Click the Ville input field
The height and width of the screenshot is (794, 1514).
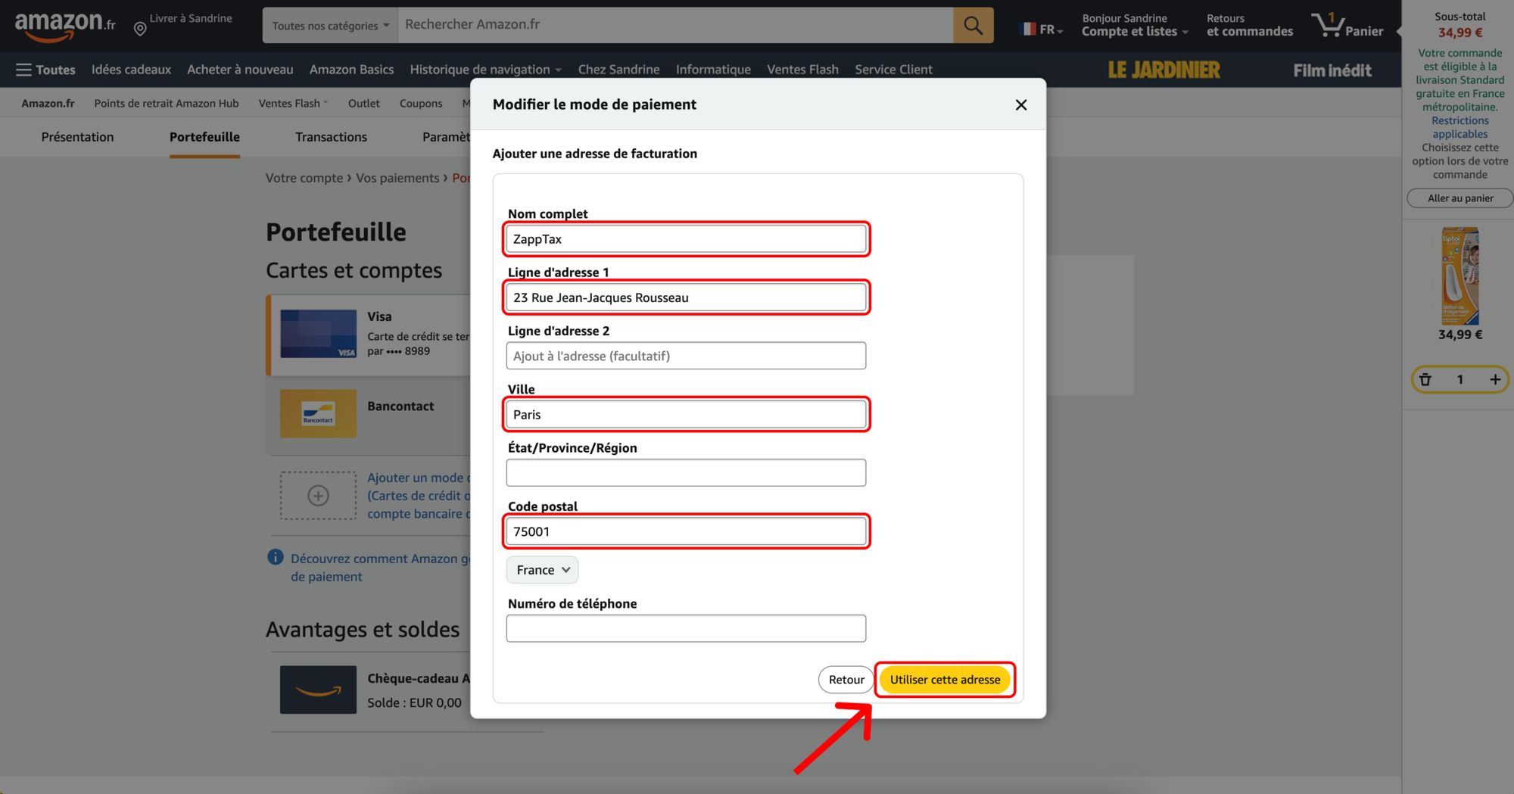(686, 415)
